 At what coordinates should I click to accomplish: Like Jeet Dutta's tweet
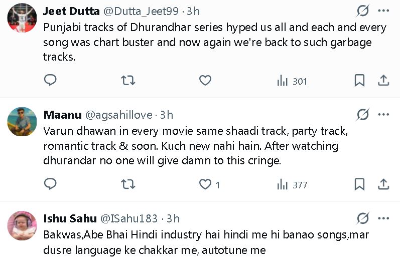point(205,81)
